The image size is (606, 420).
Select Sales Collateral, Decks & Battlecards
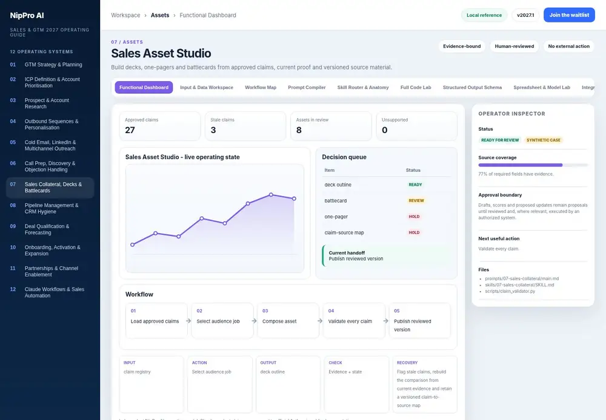[50, 187]
